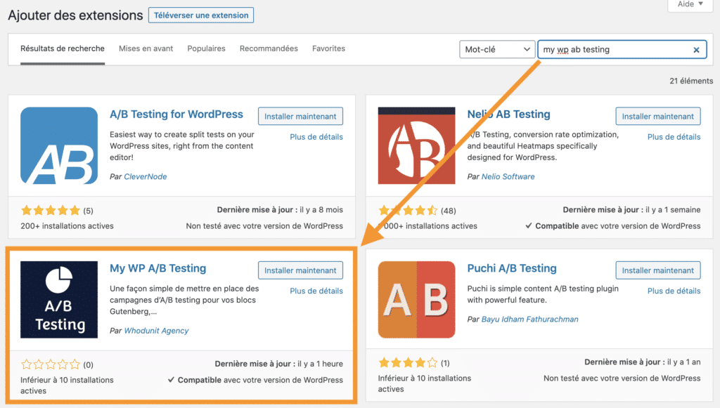Click the My WP A/B Testing plugin icon
Viewport: 720px width, 408px height.
(x=59, y=300)
